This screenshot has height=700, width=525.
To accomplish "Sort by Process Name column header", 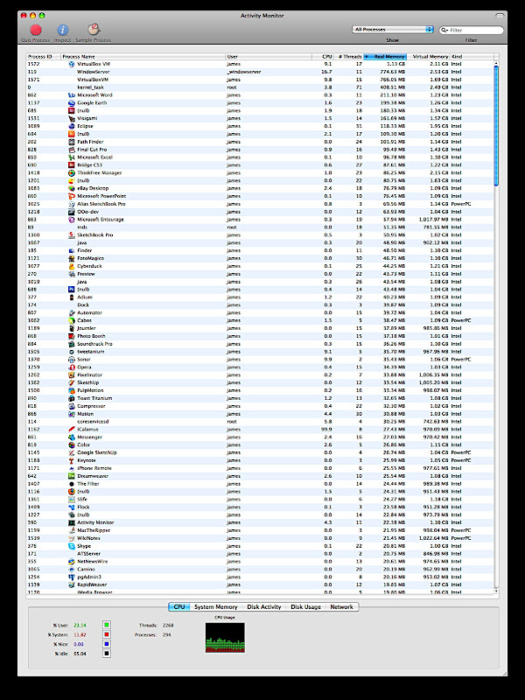I will [143, 57].
